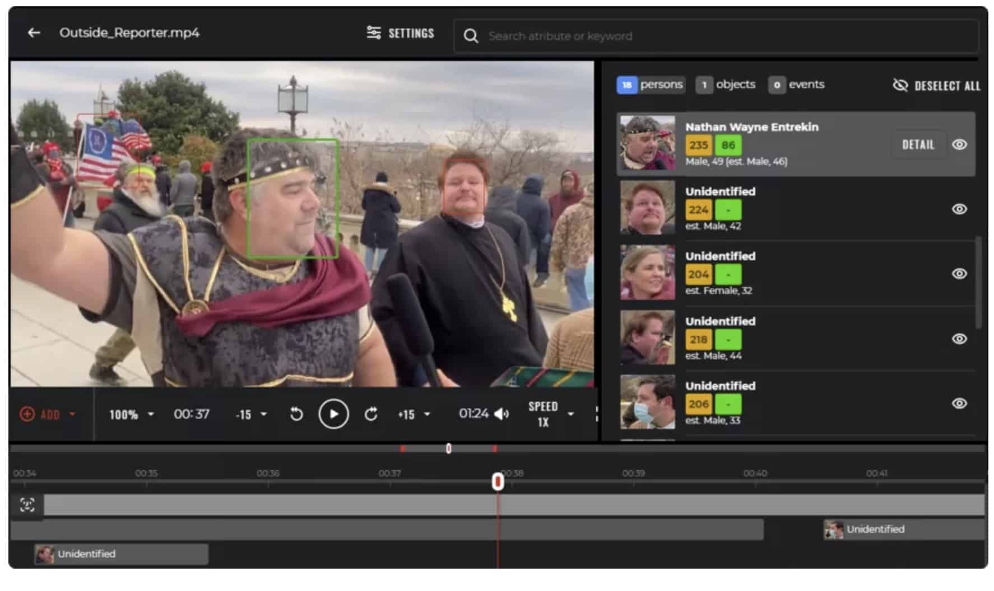
Task: Open the ADD dropdown arrow
Action: (x=71, y=414)
